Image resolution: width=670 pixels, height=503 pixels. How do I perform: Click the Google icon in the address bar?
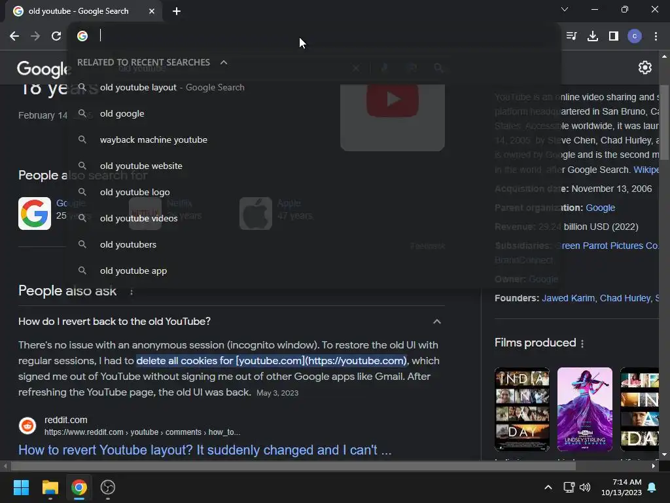click(82, 36)
